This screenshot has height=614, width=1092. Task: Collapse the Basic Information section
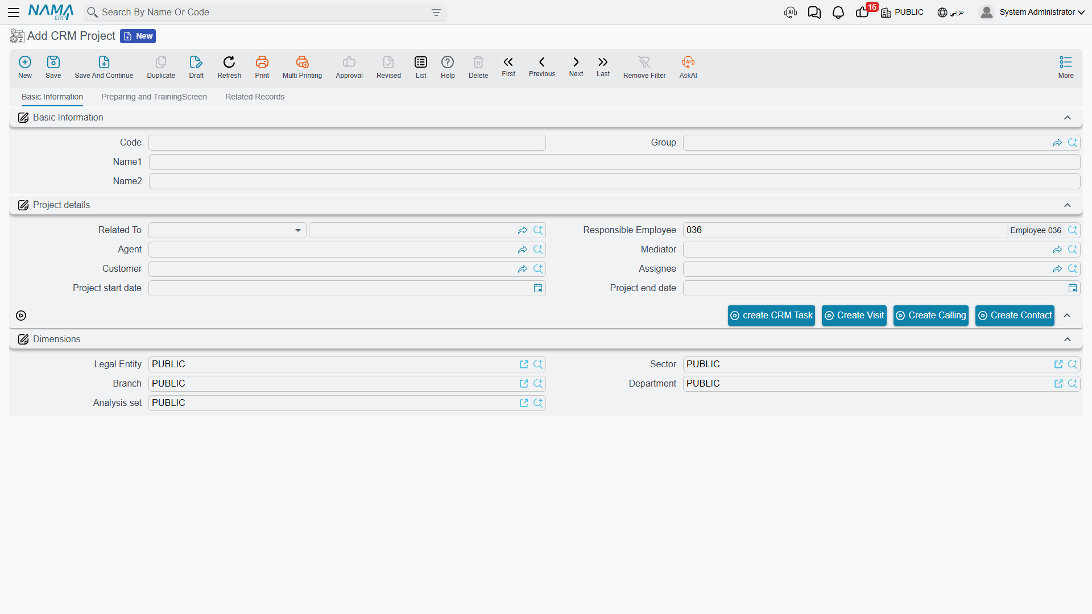[1068, 118]
